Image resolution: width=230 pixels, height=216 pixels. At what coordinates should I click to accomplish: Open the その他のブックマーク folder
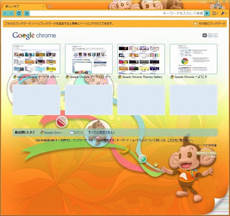[x=210, y=23]
